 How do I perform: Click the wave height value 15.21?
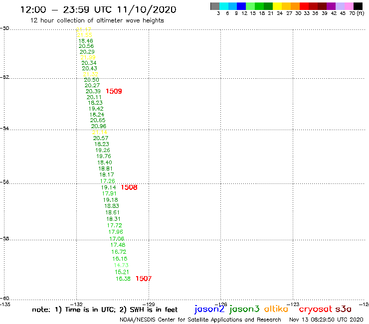point(122,272)
